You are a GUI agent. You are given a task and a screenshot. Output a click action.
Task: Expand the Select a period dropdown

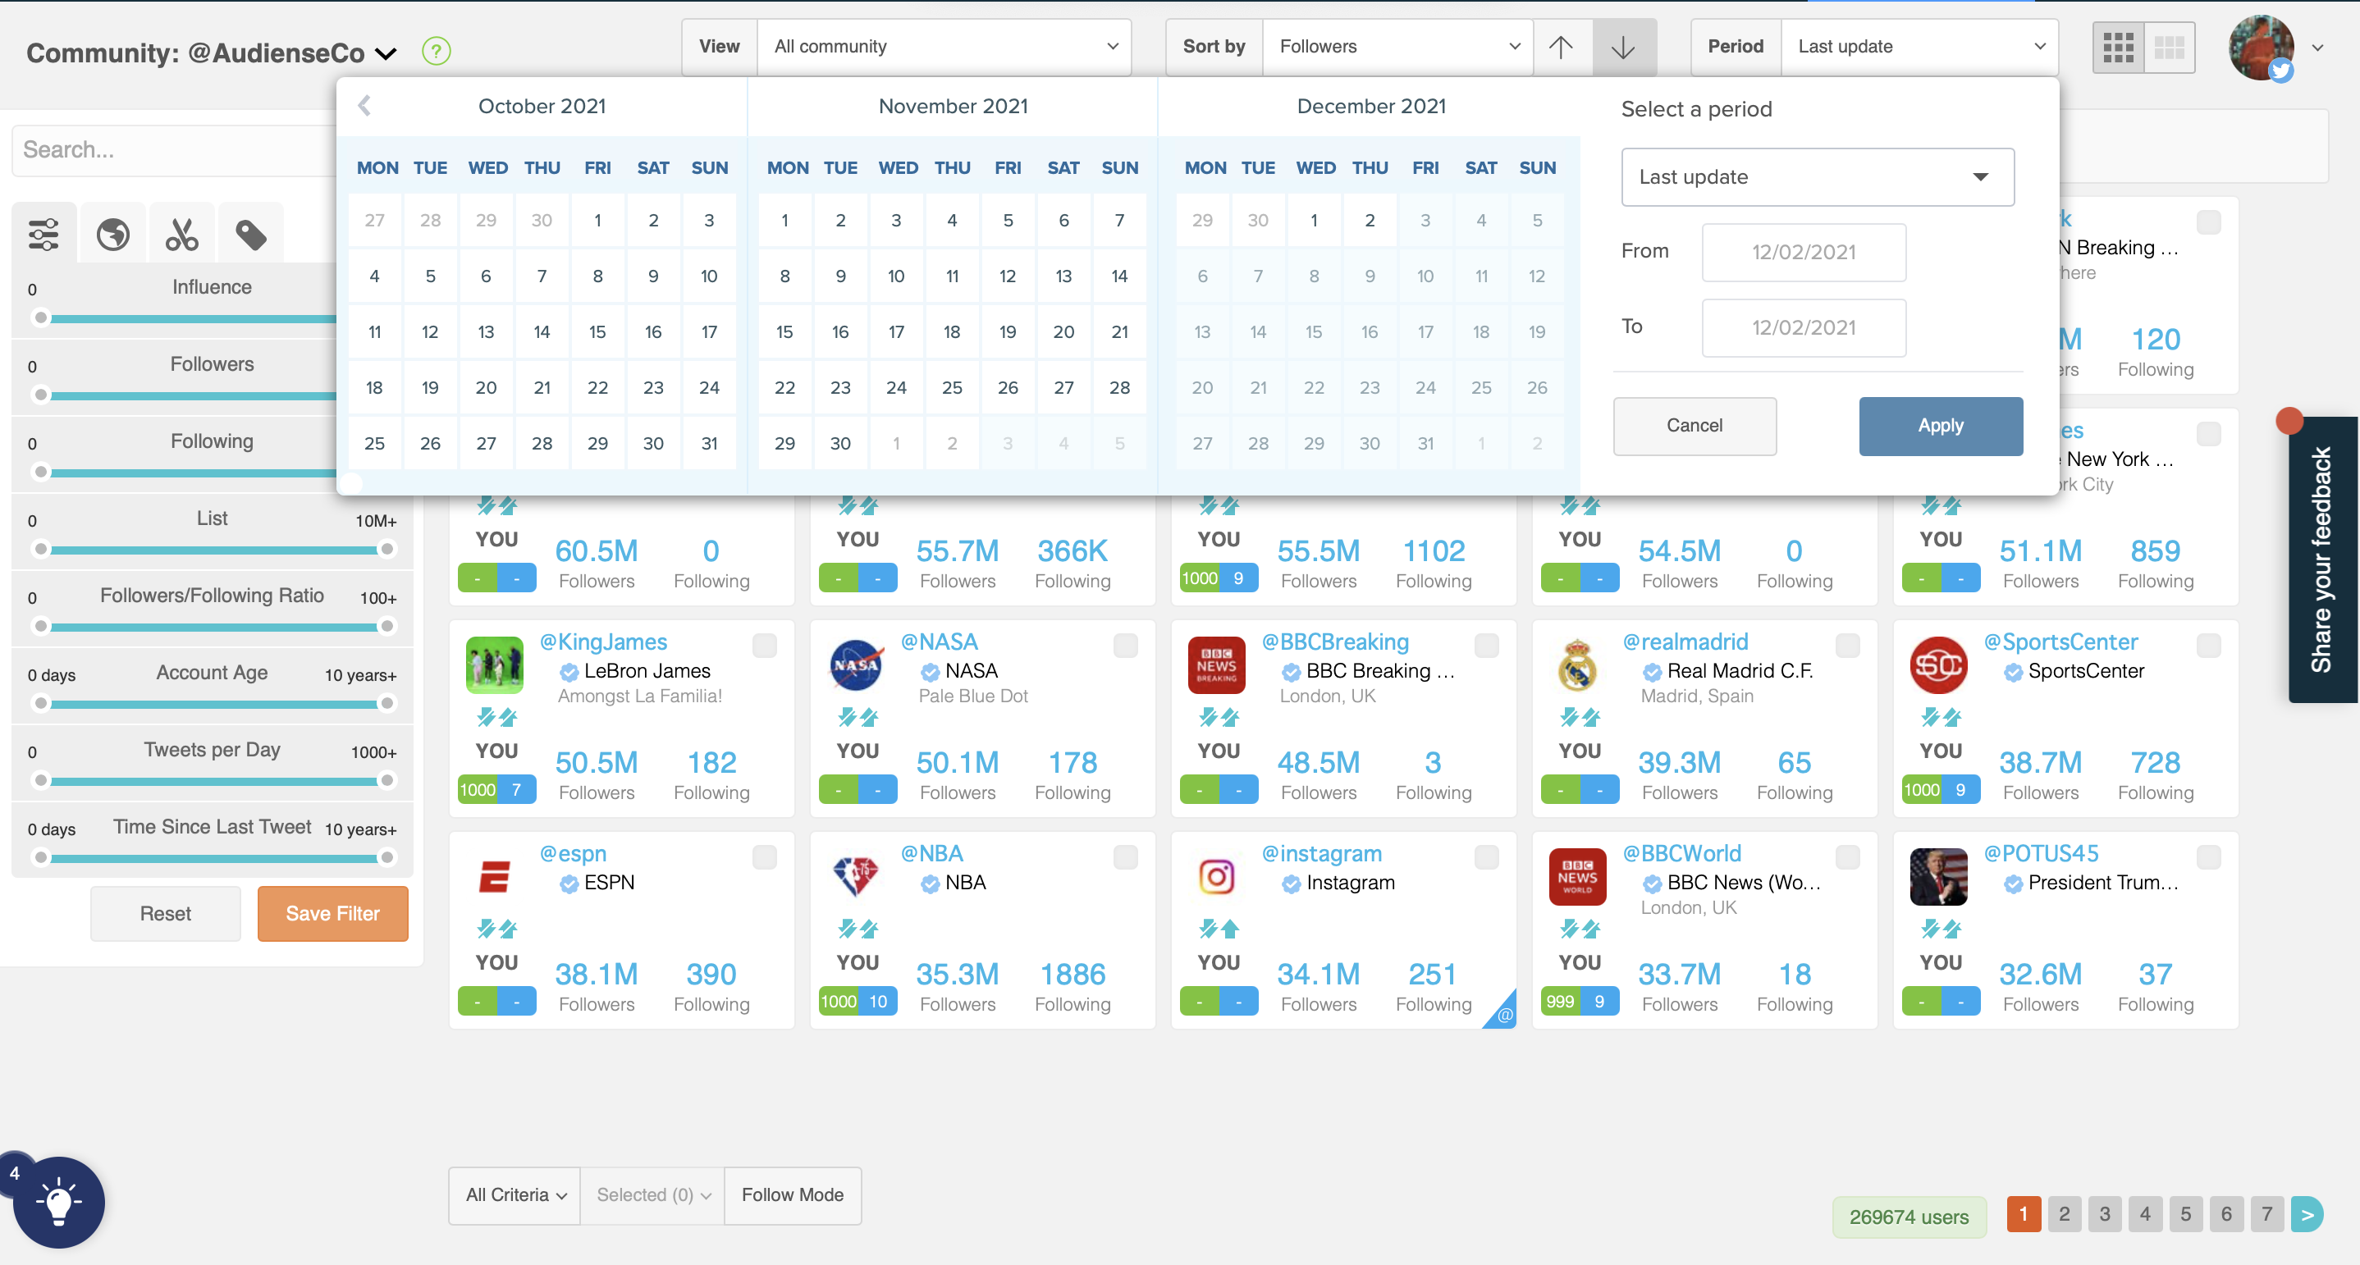1818,177
